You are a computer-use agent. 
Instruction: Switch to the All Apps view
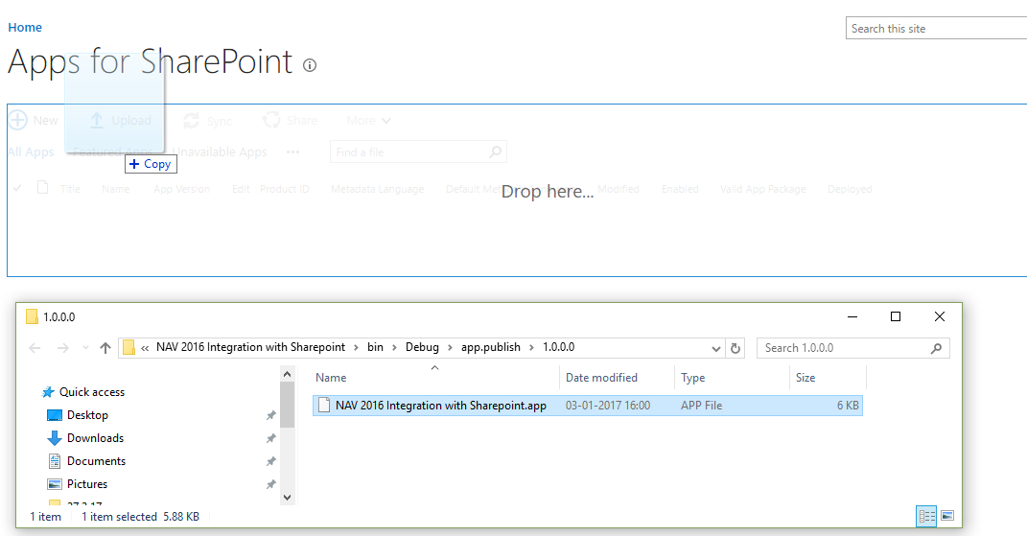(31, 152)
